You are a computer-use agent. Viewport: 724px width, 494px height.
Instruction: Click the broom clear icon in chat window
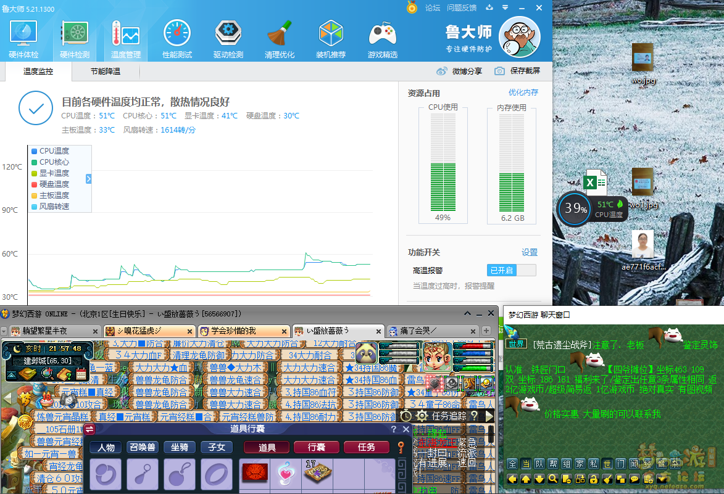(x=607, y=479)
